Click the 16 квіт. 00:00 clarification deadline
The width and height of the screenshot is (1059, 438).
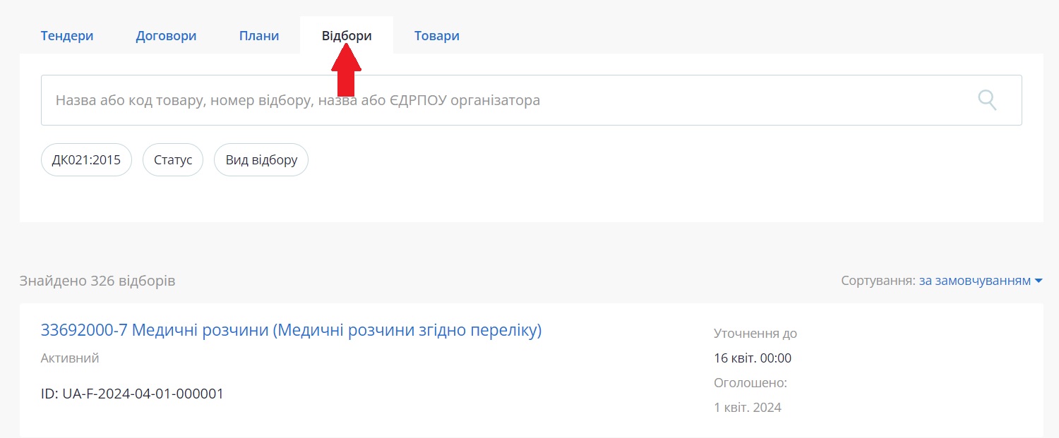click(x=753, y=358)
